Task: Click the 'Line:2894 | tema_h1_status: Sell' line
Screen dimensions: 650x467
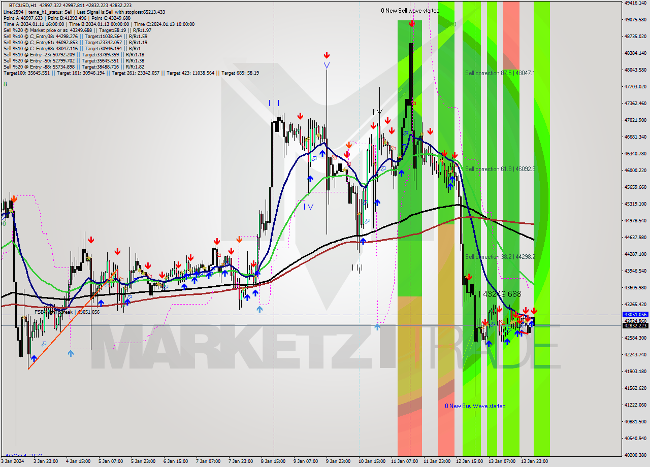Action: tap(84, 11)
